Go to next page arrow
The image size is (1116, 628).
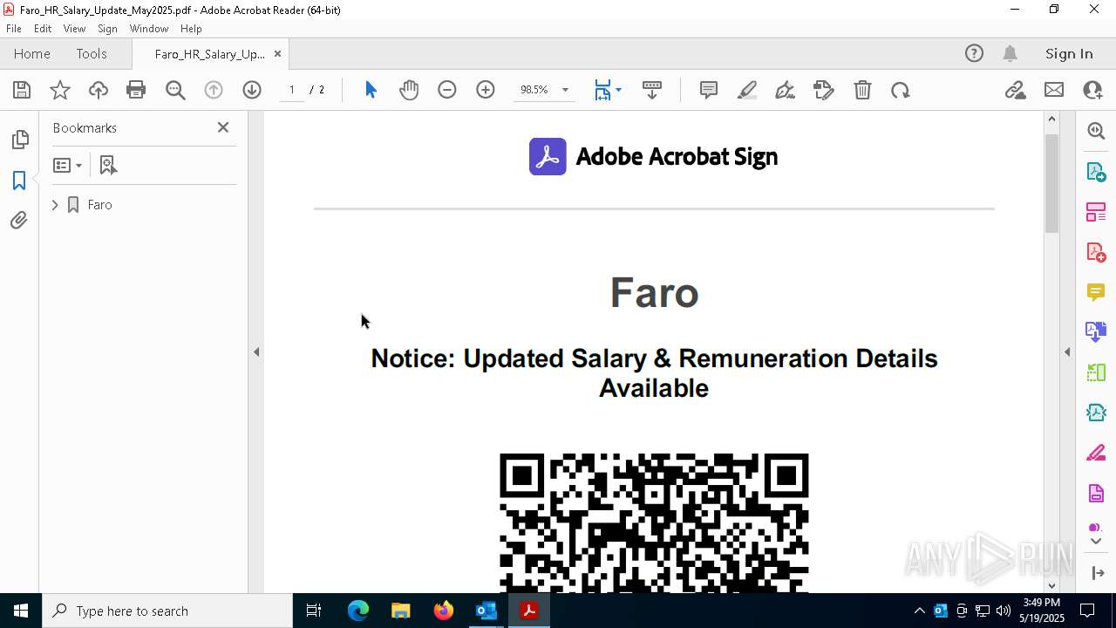pyautogui.click(x=252, y=90)
